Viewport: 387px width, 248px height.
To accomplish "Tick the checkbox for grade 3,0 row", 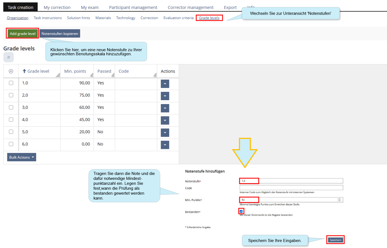I will [x=11, y=107].
